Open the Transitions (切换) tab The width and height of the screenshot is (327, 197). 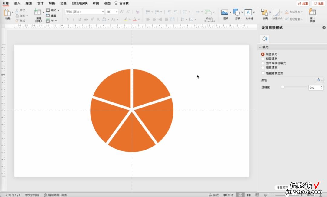tap(52, 3)
